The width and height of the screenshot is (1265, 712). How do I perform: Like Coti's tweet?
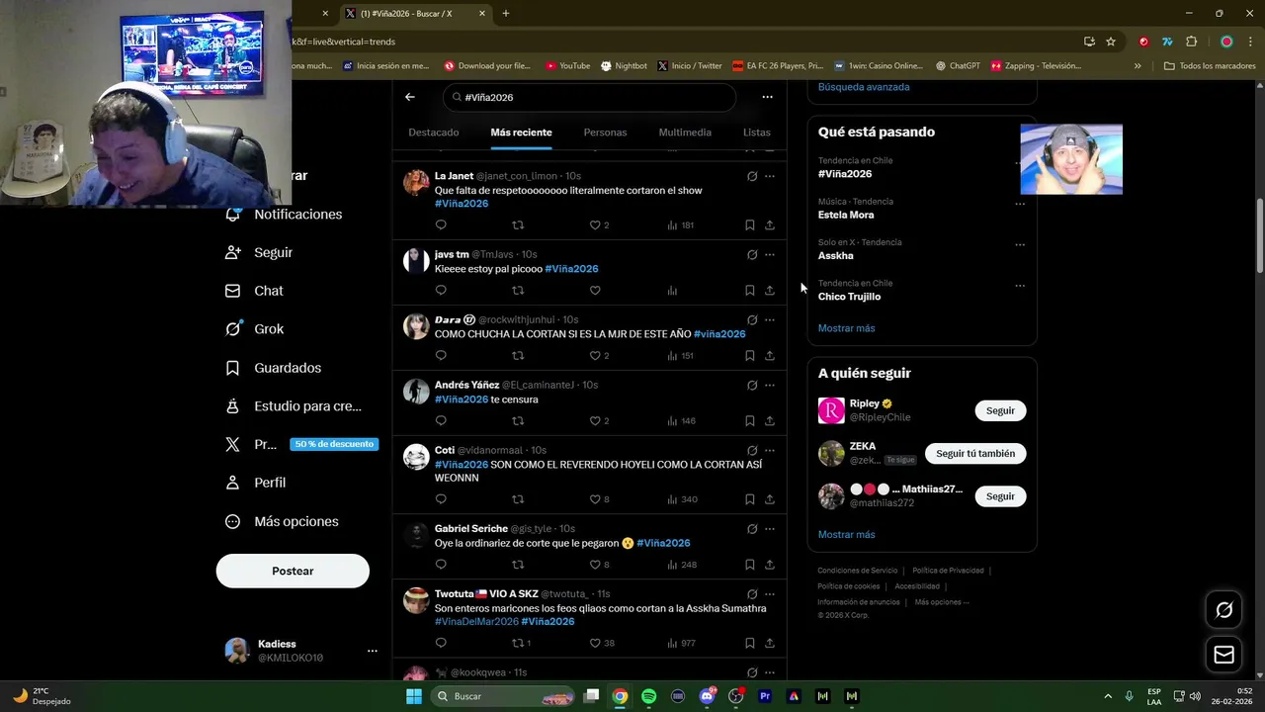pos(595,499)
